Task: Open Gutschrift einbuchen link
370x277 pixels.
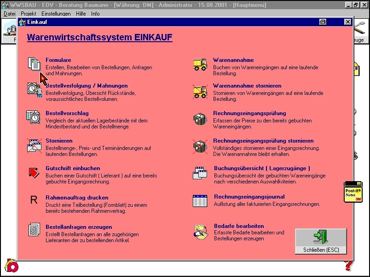Action: click(x=73, y=168)
